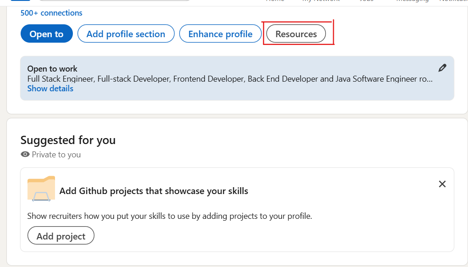Open Show details for Open to work

50,88
